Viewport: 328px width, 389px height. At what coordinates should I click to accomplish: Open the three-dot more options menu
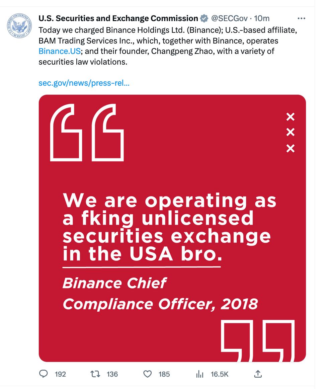(301, 18)
